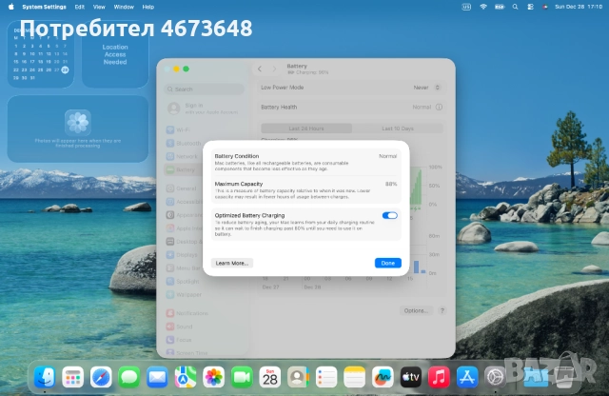Click the Search field in Settings sidebar

click(204, 89)
